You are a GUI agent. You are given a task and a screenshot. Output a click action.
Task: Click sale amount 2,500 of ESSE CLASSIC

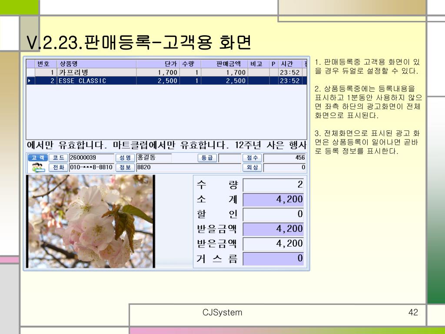225,80
